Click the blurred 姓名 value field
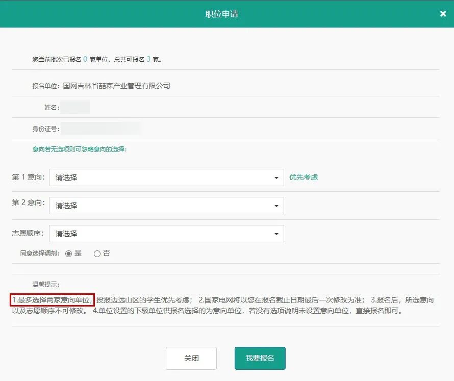The width and height of the screenshot is (454, 381). [x=75, y=107]
